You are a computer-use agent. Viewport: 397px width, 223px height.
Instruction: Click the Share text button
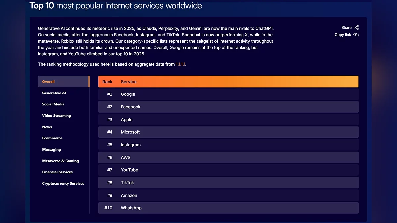tap(346, 28)
